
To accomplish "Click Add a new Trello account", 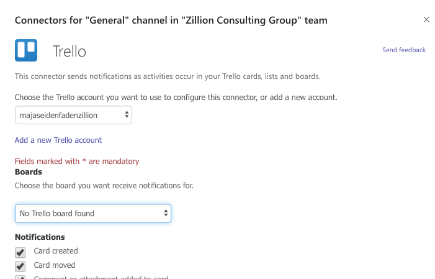I will [x=58, y=140].
